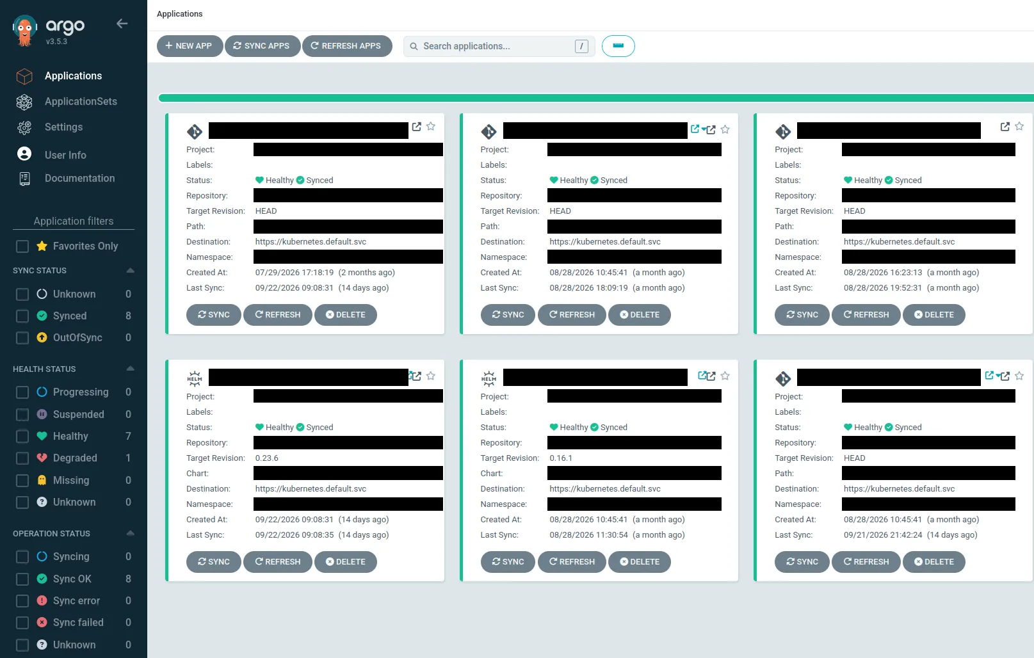Open the Documentation link in sidebar

pos(79,178)
